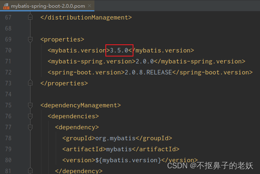Collapse the properties block at line 69

pos(30,39)
